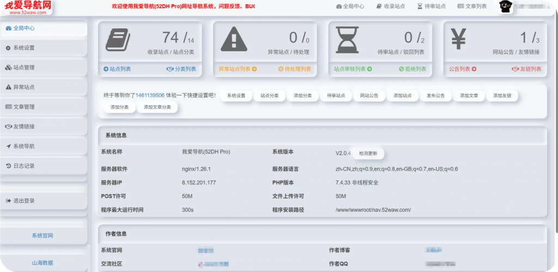558x272 pixels.
Task: Click the 我爱导航网 logo
Action: pos(28,7)
